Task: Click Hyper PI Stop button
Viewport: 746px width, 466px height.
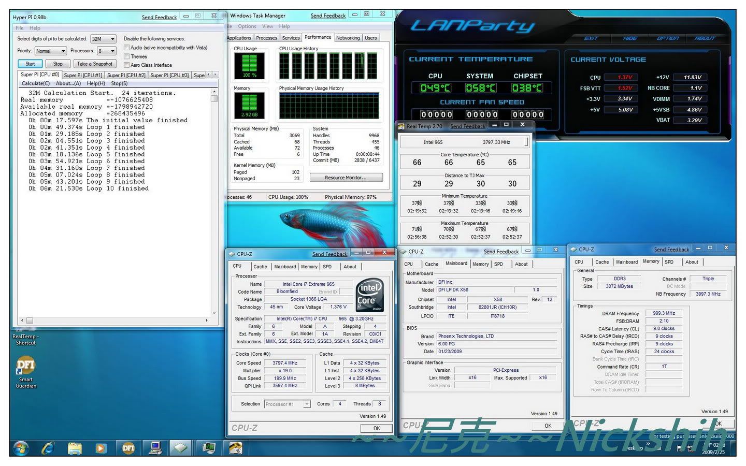Action: click(58, 64)
